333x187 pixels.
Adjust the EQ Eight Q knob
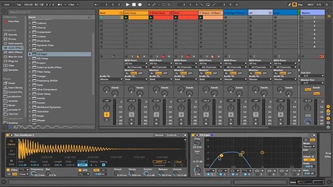(x=197, y=170)
